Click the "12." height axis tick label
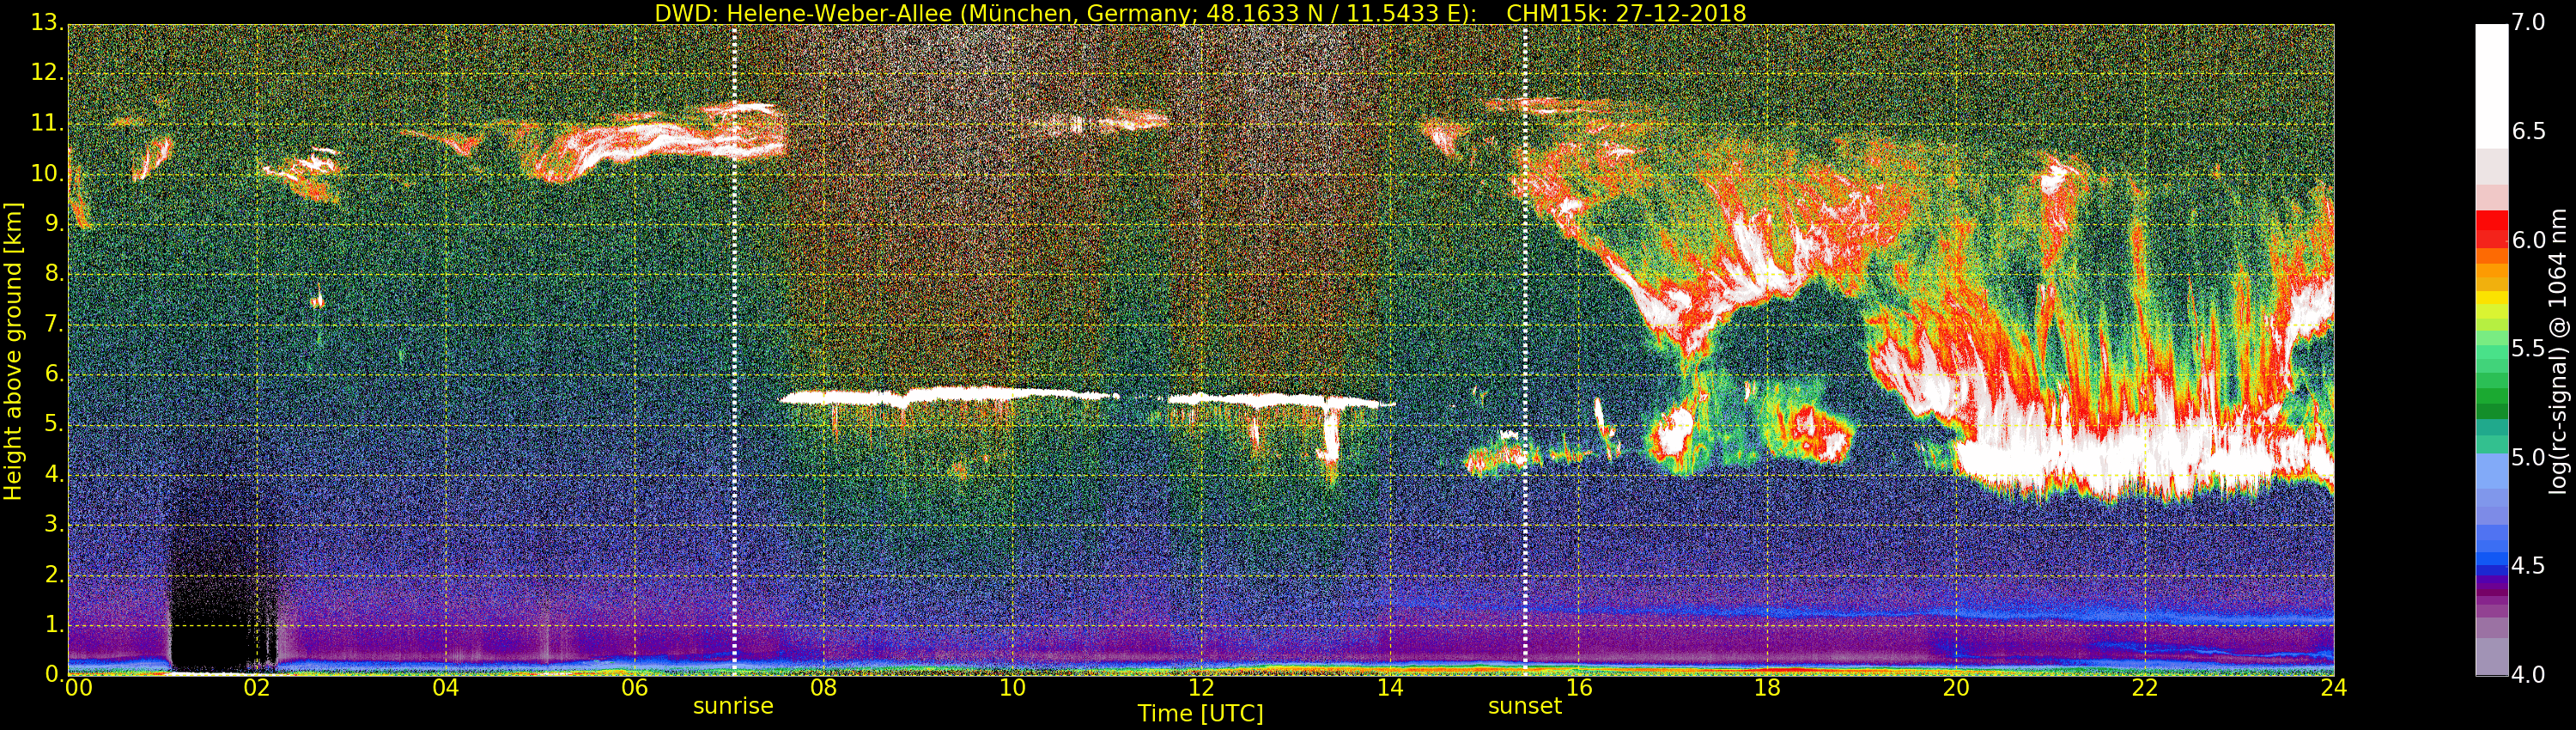The image size is (2576, 730). [48, 72]
